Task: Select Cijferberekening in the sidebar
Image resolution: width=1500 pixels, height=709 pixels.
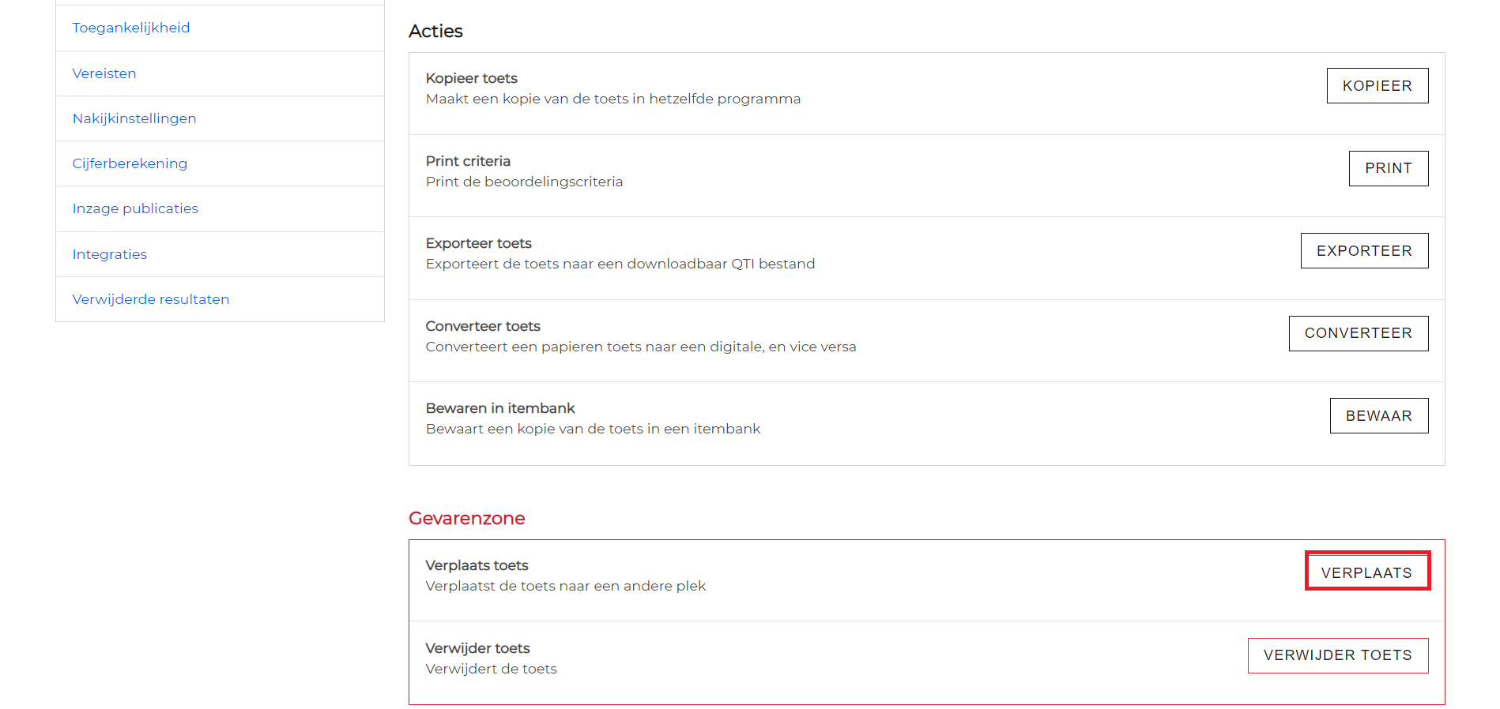Action: coord(130,163)
